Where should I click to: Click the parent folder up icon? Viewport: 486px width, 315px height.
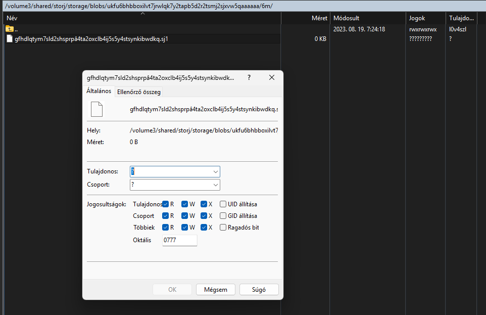coord(9,29)
